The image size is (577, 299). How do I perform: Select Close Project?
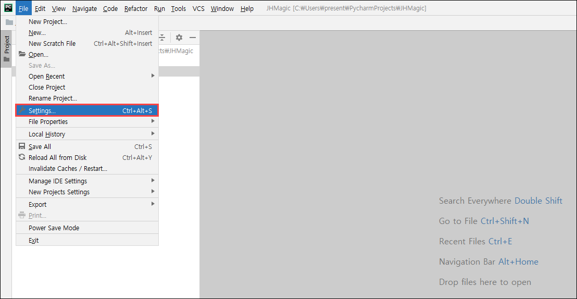(87, 88)
